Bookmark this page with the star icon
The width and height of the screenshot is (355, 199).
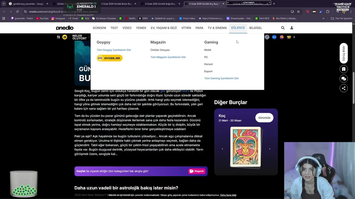click(x=298, y=12)
